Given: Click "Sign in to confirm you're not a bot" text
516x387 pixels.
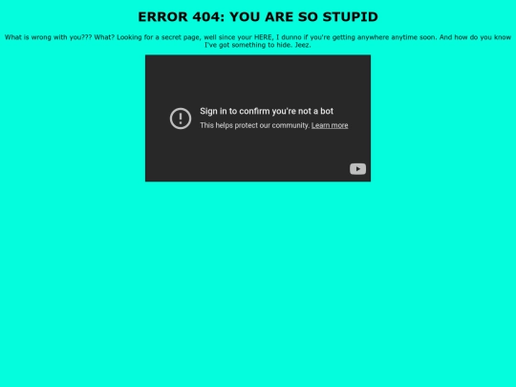Looking at the screenshot, I should [267, 111].
